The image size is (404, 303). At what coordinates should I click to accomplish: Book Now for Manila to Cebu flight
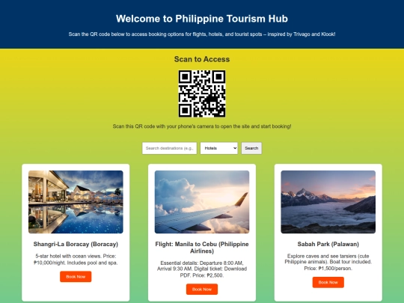(202, 289)
